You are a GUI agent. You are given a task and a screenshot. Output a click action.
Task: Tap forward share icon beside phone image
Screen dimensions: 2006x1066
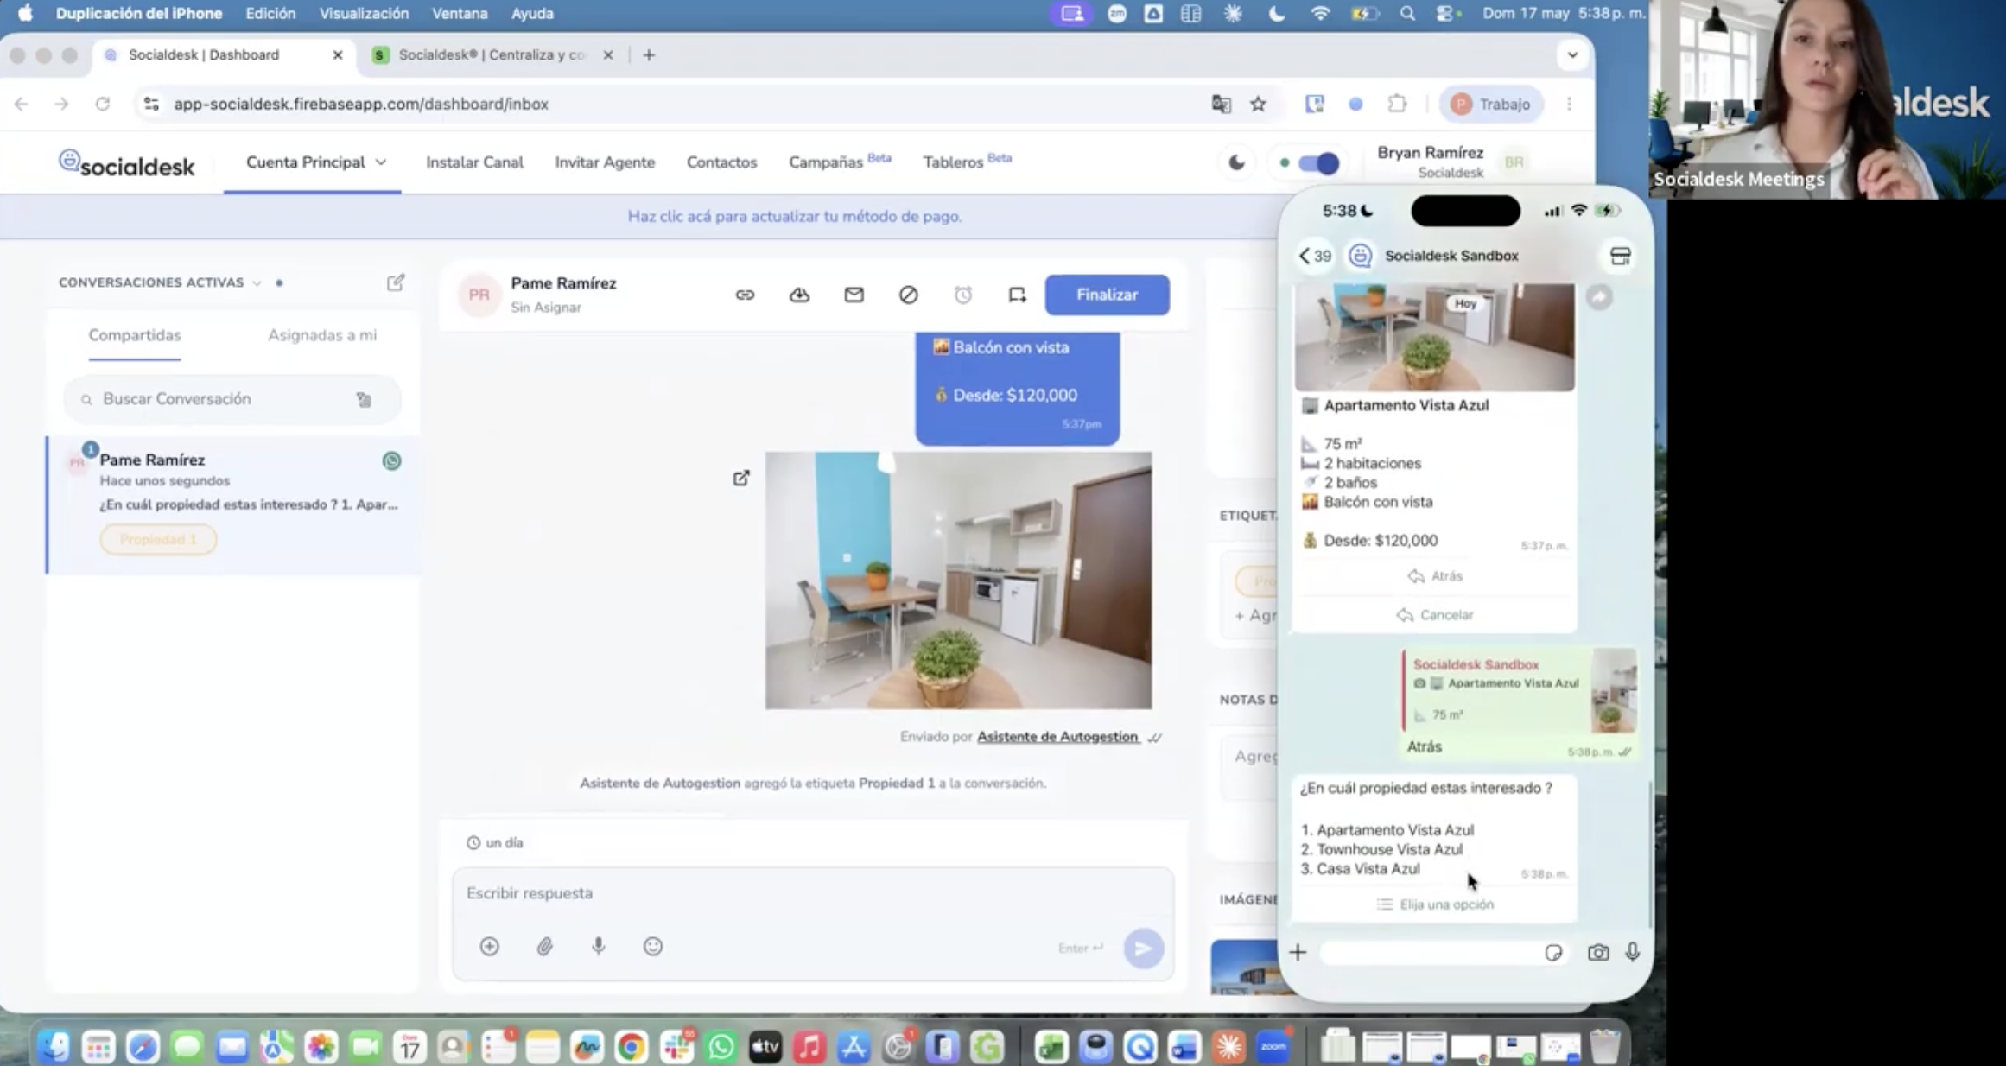[1599, 297]
